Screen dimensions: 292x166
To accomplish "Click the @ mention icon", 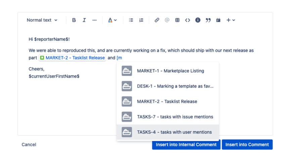I will pos(167,20).
